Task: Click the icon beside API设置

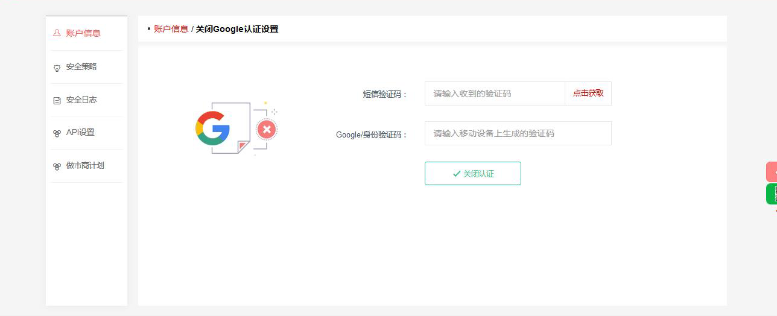Action: coord(57,133)
